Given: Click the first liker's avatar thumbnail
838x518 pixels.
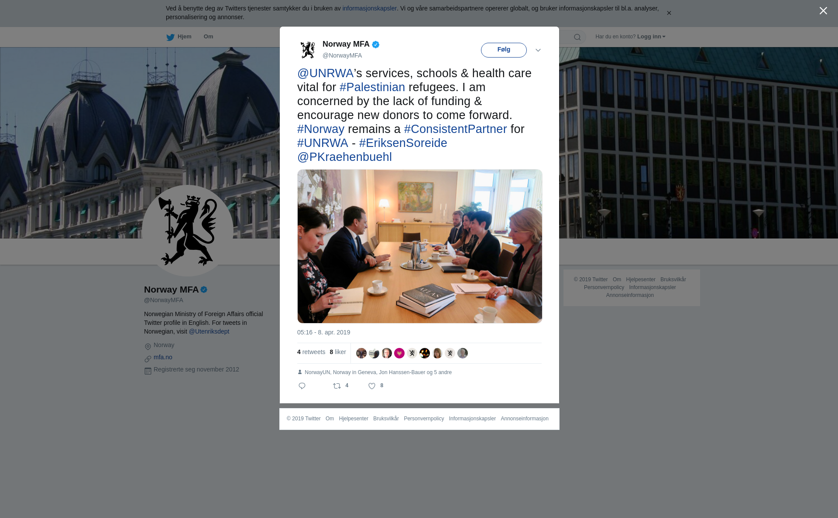Looking at the screenshot, I should point(361,353).
